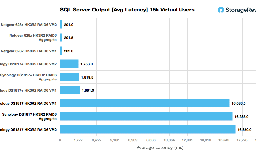Click the bar with value 1,758.0
The width and height of the screenshot is (256, 159).
(x=69, y=64)
